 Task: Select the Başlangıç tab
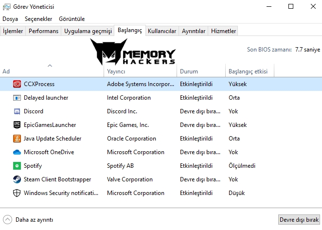(x=130, y=31)
